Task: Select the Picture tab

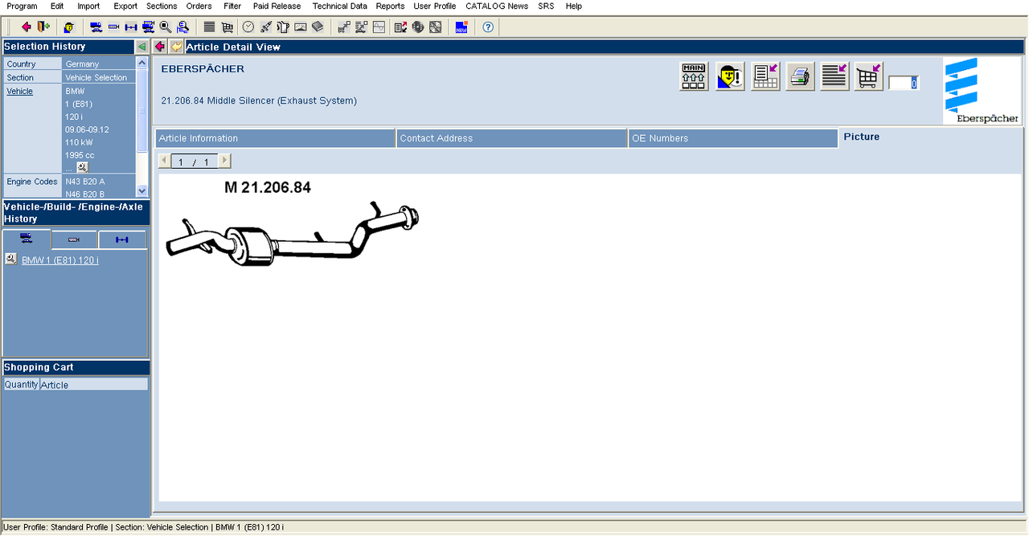Action: click(x=862, y=137)
